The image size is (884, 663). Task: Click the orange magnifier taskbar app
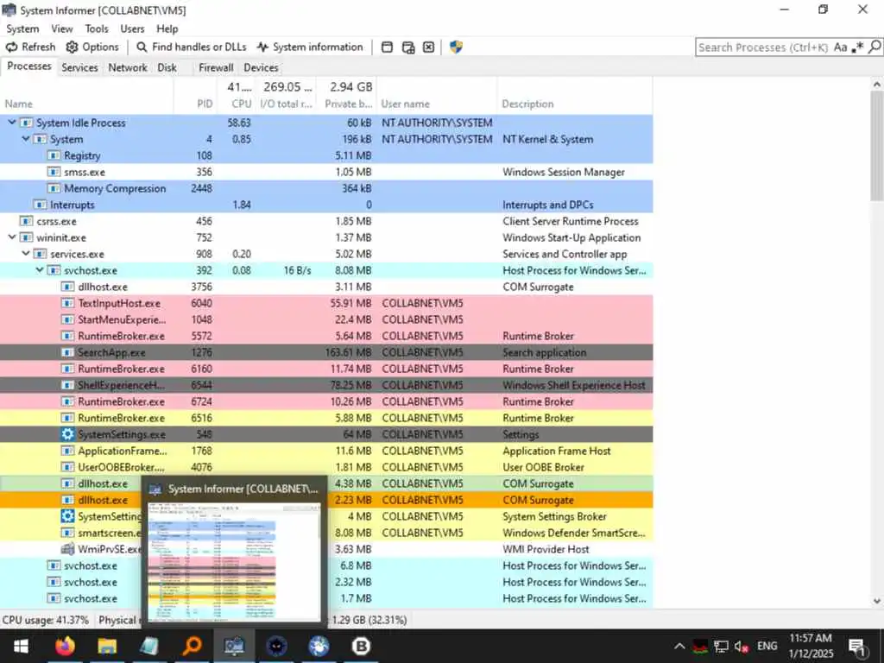(x=192, y=646)
